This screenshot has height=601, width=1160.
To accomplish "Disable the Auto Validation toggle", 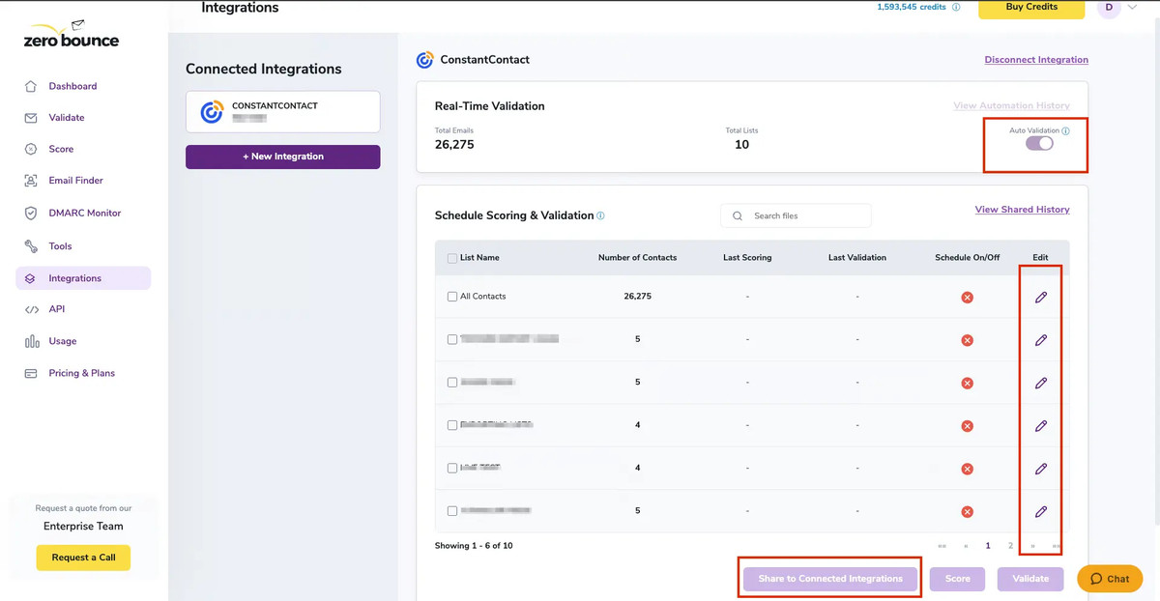I will 1038,142.
